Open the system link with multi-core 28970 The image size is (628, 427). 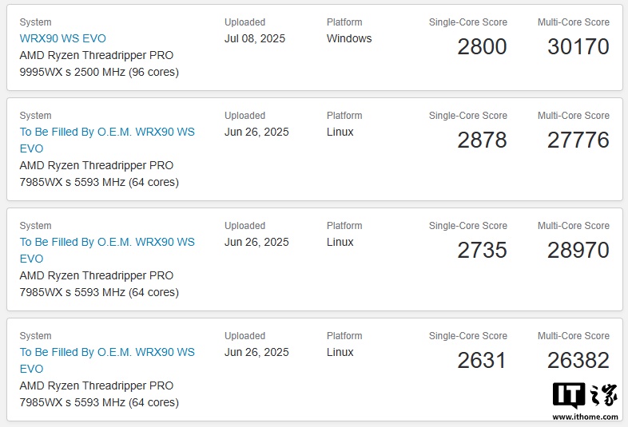[107, 250]
